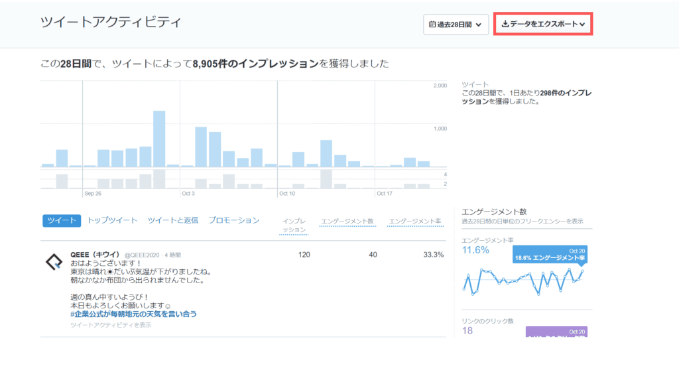Open the プロモーション tab
The image size is (679, 382).
coord(234,220)
